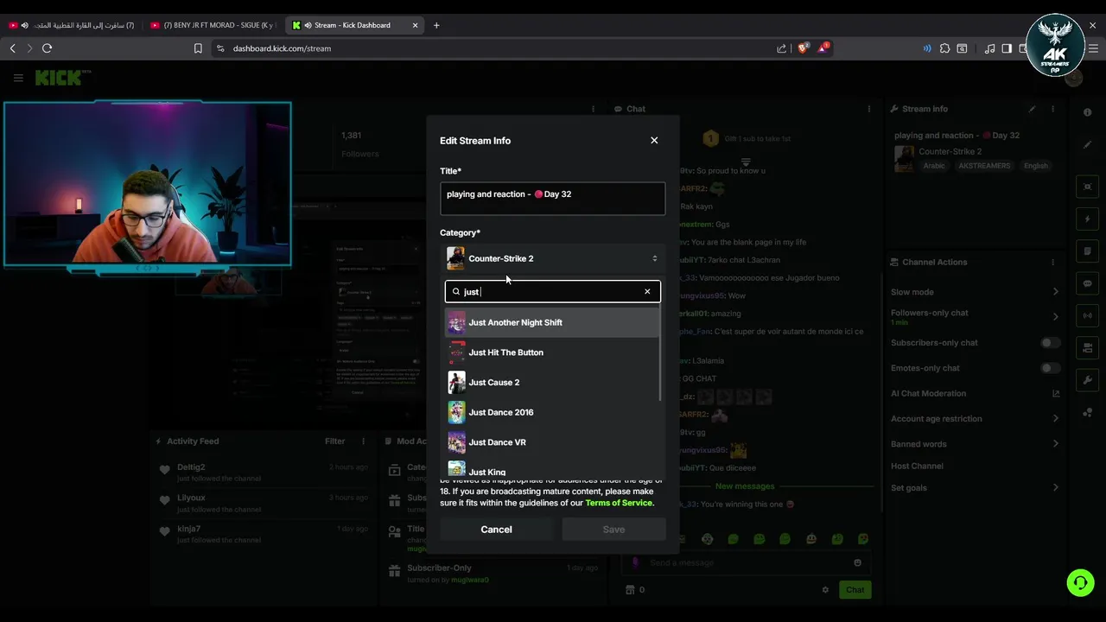Click the green Chat send button
The height and width of the screenshot is (622, 1106).
[855, 590]
